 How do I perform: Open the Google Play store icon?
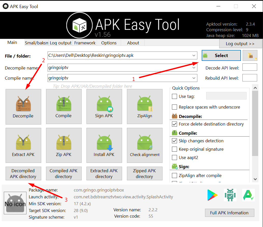[212, 195]
